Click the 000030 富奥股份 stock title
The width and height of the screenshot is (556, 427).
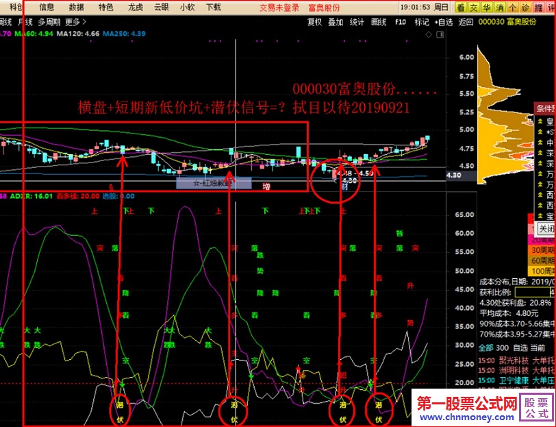[x=507, y=22]
